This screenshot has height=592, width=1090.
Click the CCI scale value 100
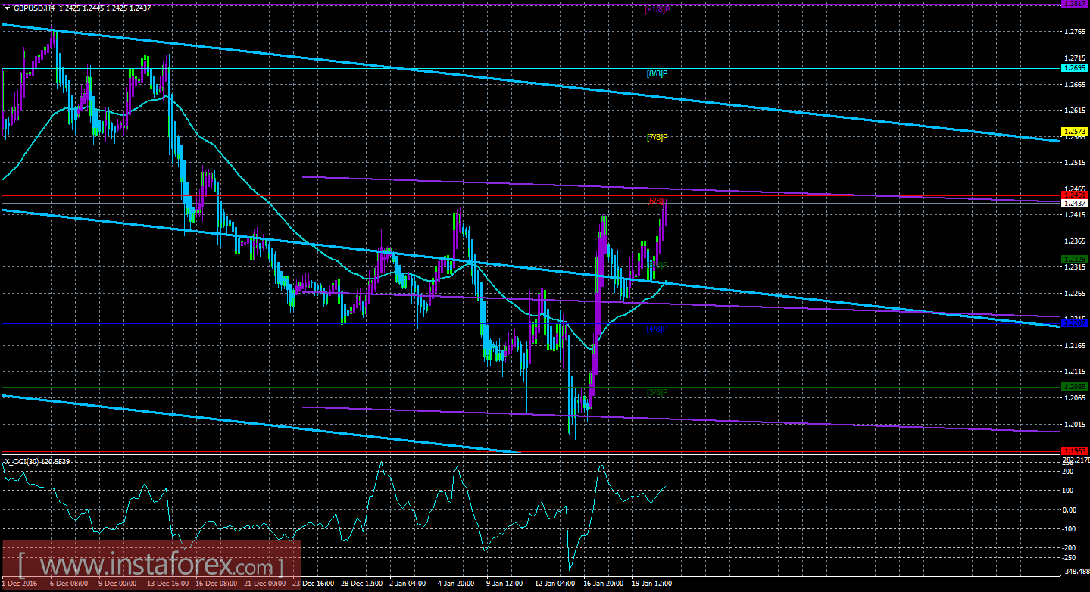tap(1069, 491)
